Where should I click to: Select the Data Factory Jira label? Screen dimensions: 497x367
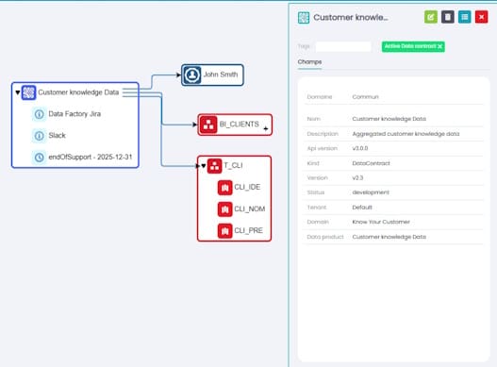(75, 114)
